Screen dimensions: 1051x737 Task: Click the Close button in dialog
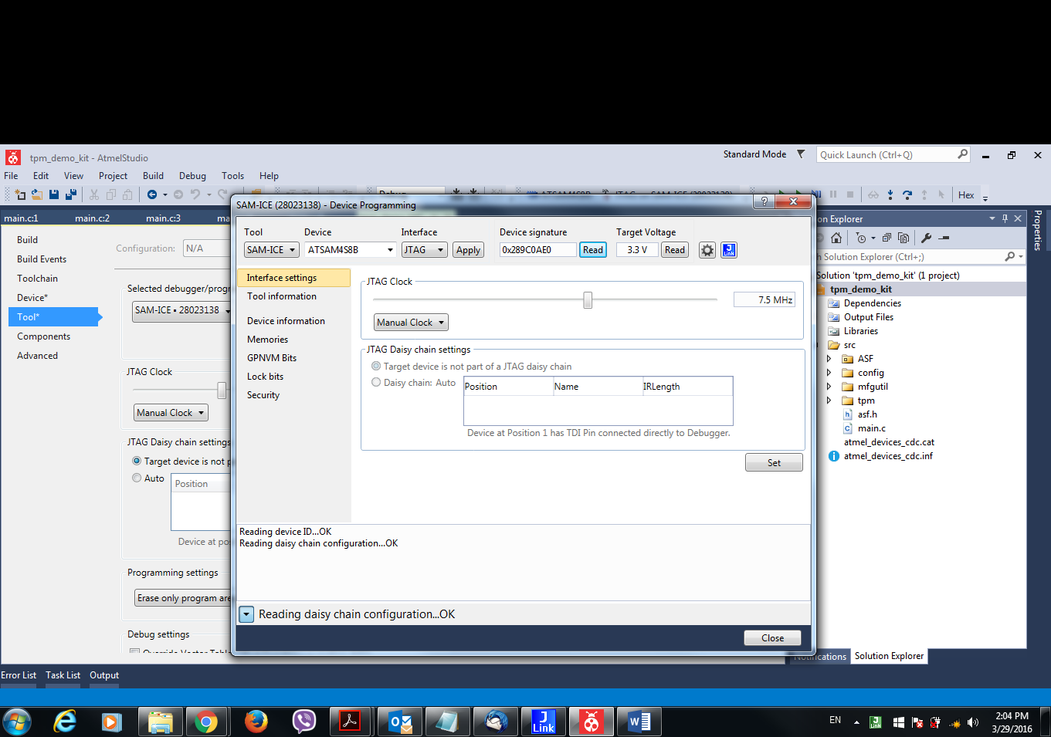772,638
